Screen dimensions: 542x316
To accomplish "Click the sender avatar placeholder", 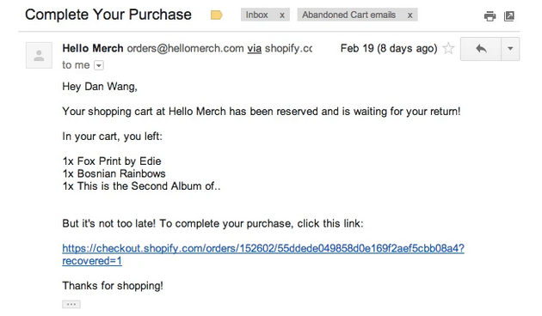I will (x=39, y=55).
